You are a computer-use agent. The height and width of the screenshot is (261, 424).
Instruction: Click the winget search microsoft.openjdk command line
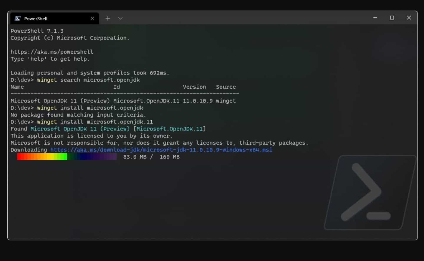(88, 80)
